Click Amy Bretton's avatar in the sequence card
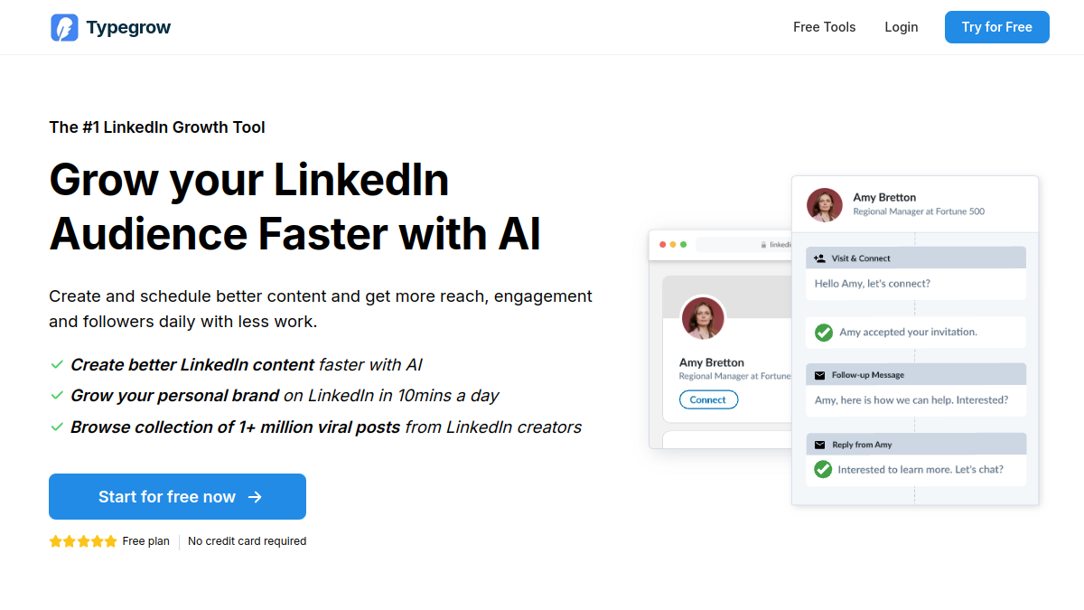The width and height of the screenshot is (1084, 610). tap(825, 205)
